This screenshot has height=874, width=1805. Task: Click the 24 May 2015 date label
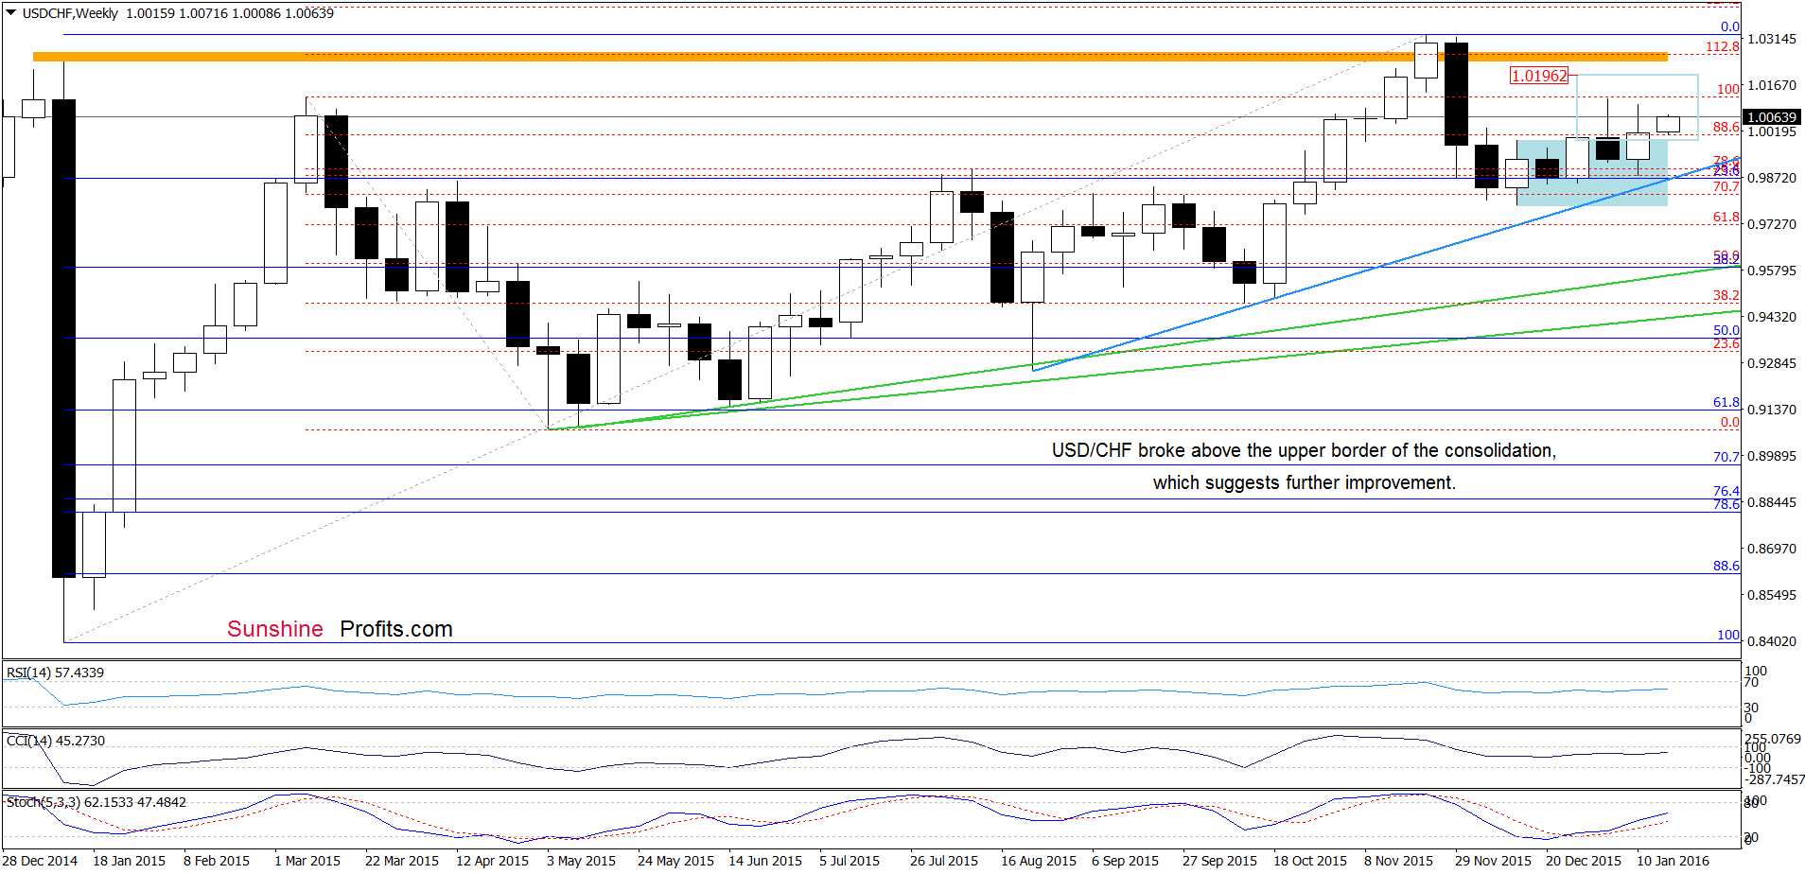675,861
